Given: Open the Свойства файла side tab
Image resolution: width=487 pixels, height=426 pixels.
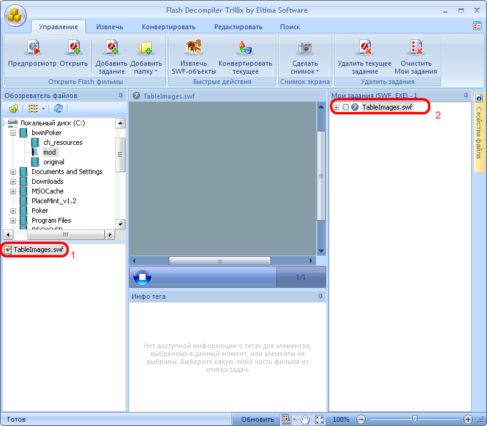Looking at the screenshot, I should [x=479, y=132].
